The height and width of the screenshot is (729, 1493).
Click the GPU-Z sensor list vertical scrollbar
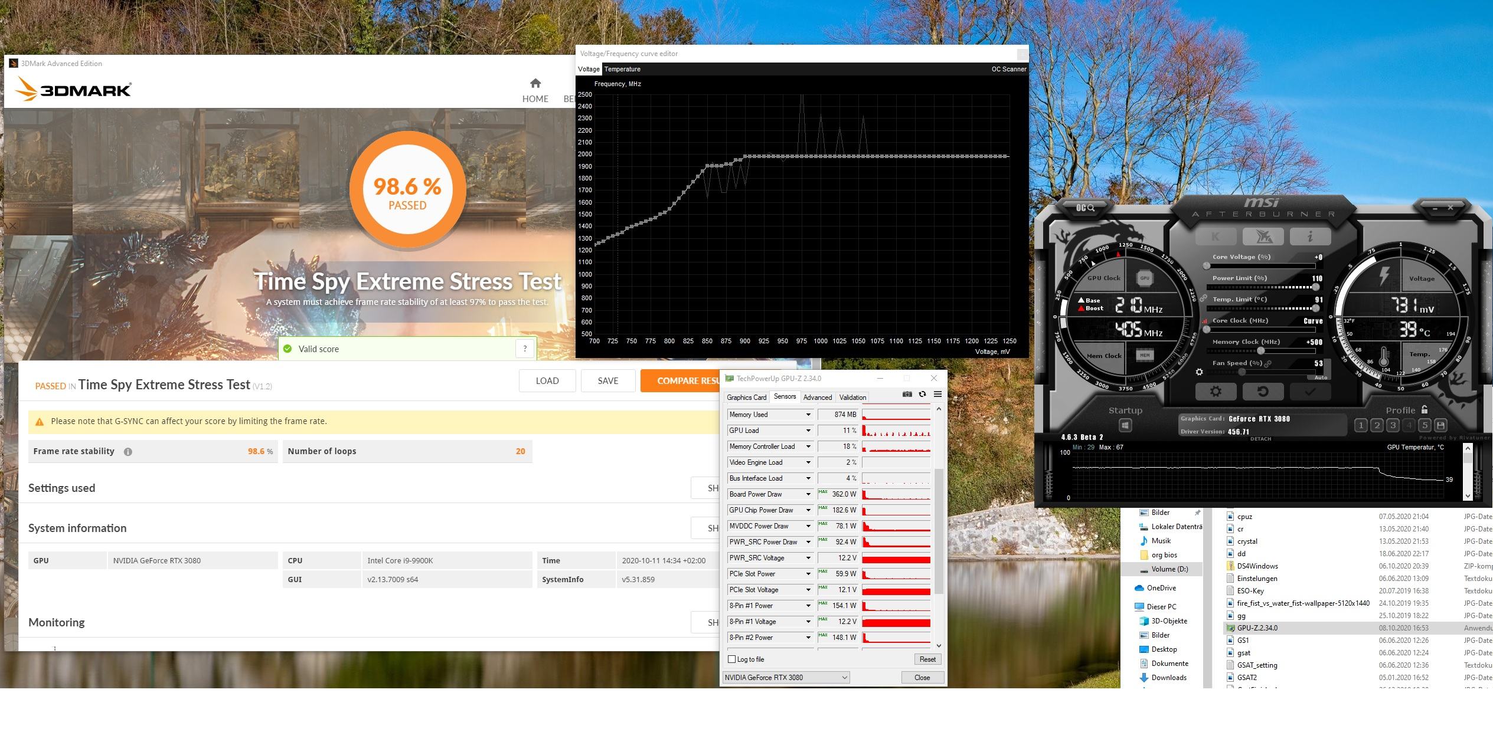939,531
